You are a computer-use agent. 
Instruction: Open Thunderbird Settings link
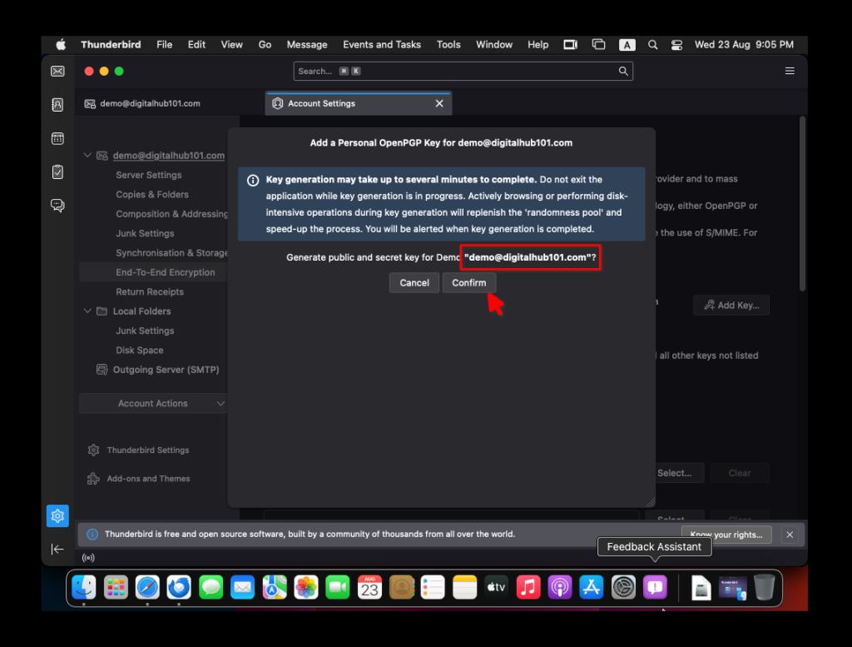[139, 450]
